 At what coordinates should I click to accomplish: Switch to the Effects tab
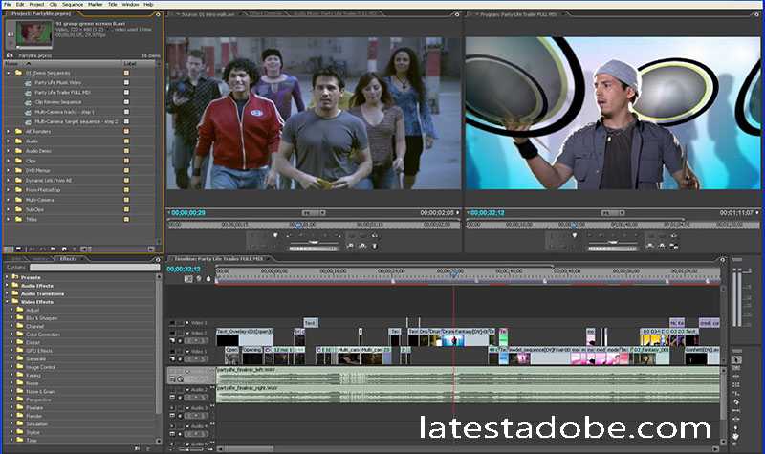tap(68, 259)
